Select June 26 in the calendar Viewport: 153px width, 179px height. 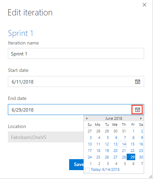[x=107, y=157]
